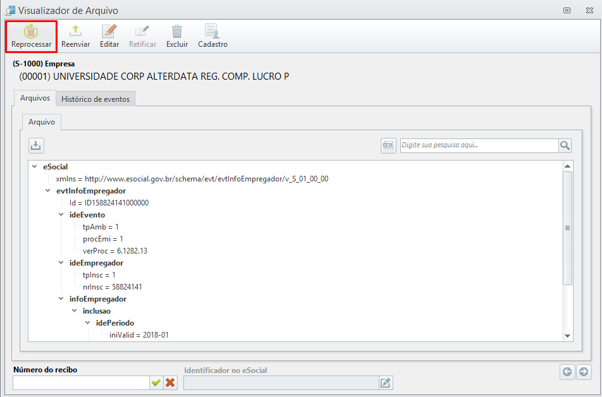The image size is (602, 397).
Task: Click the ideEmpregador tree label
Action: 96,262
